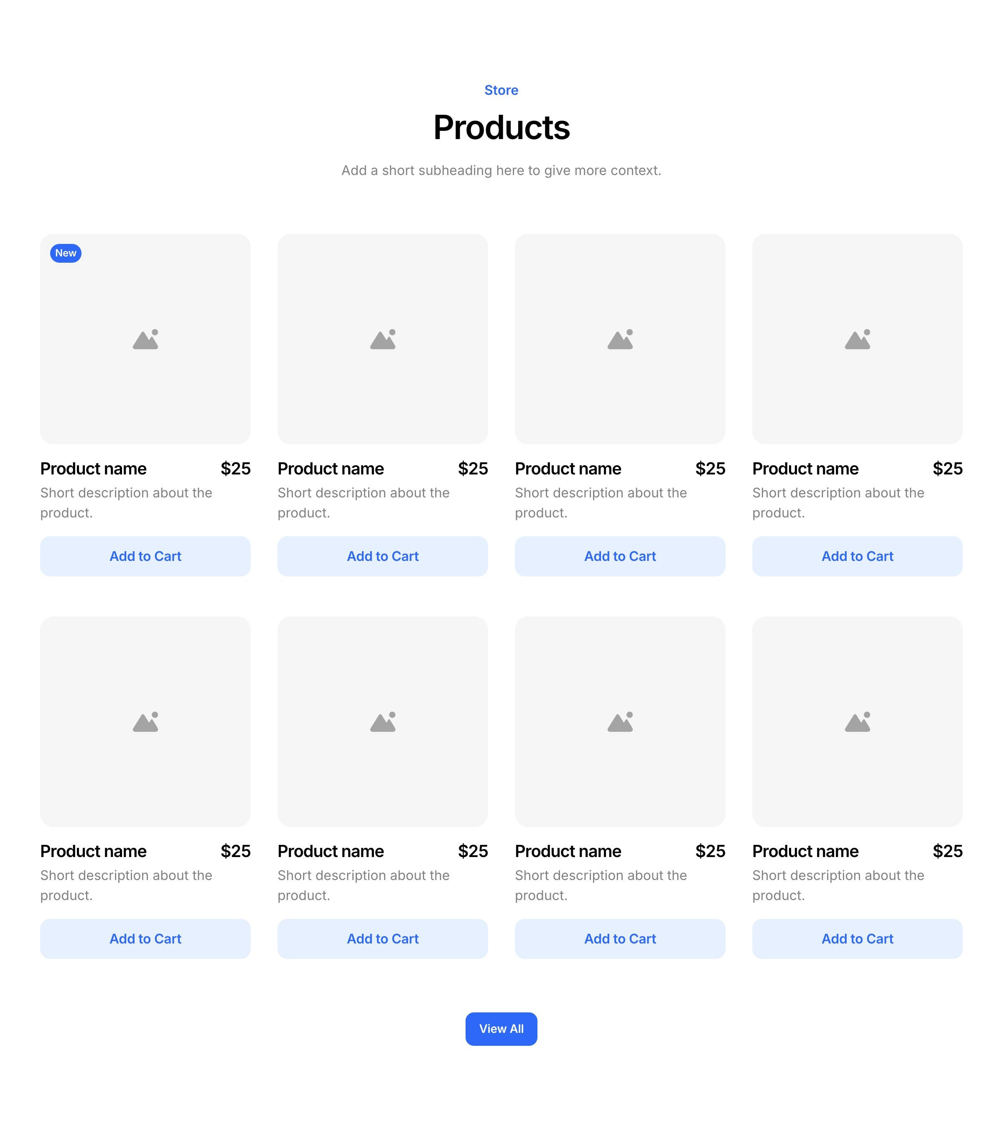Click image placeholder icon of second bottom-row product
This screenshot has height=1126, width=1003.
(x=383, y=722)
